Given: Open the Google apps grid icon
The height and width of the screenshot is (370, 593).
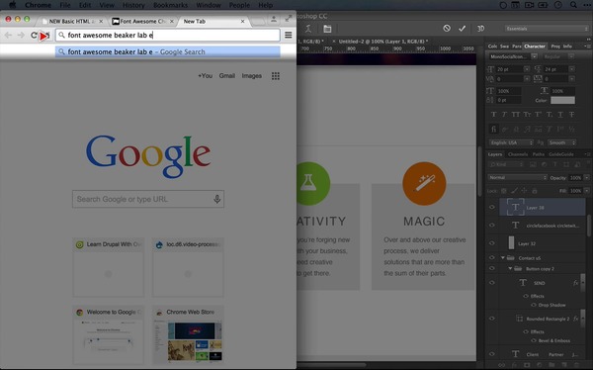Looking at the screenshot, I should point(276,76).
